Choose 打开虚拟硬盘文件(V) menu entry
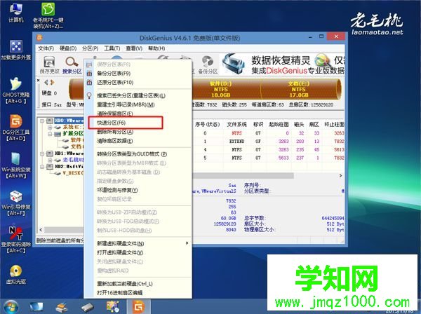 pos(138,252)
